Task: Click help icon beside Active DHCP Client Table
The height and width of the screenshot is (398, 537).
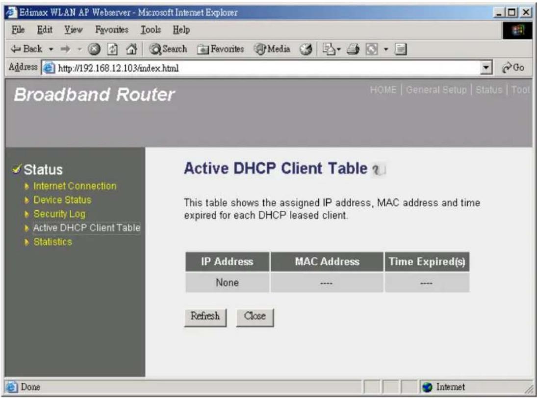Action: pos(379,170)
